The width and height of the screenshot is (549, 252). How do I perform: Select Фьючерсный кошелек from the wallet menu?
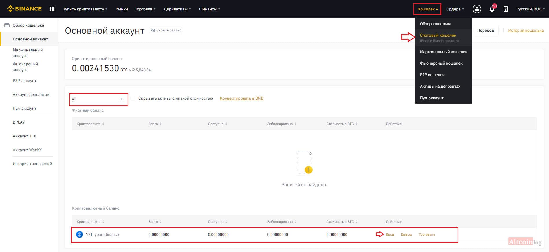444,63
